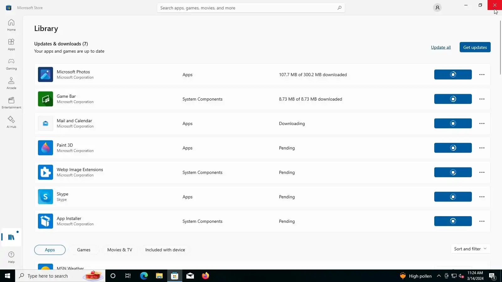Stop the Microsoft Photos download
Screen dimensions: 502x282
tap(453, 75)
